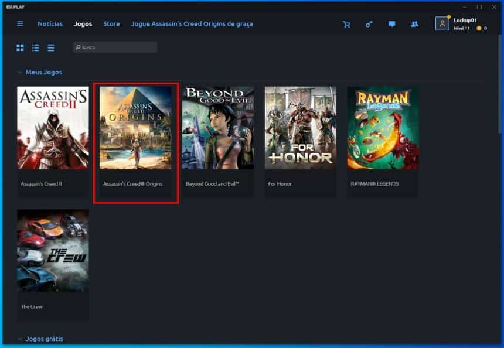Click the search magnifier icon

78,47
